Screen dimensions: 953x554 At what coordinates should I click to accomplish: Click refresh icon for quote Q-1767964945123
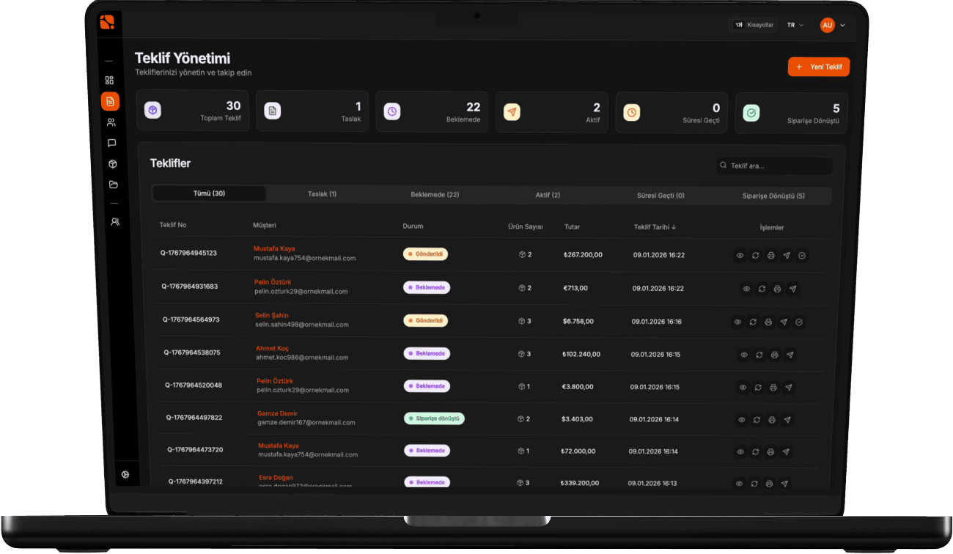[755, 256]
